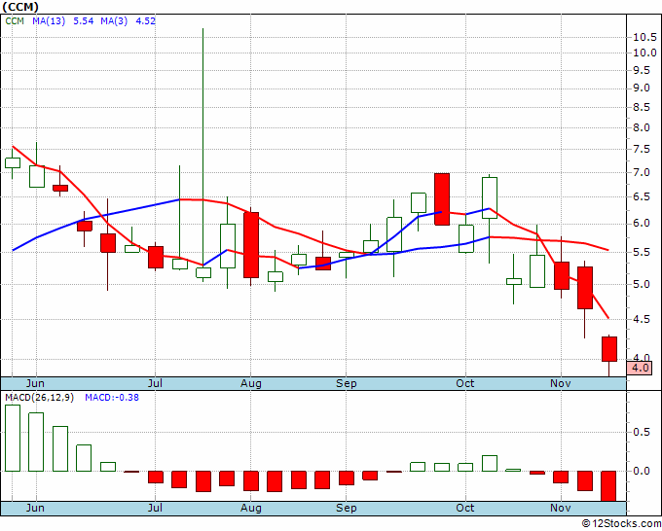662x531 pixels.
Task: Click the 10.0 price axis label
Action: click(x=644, y=53)
